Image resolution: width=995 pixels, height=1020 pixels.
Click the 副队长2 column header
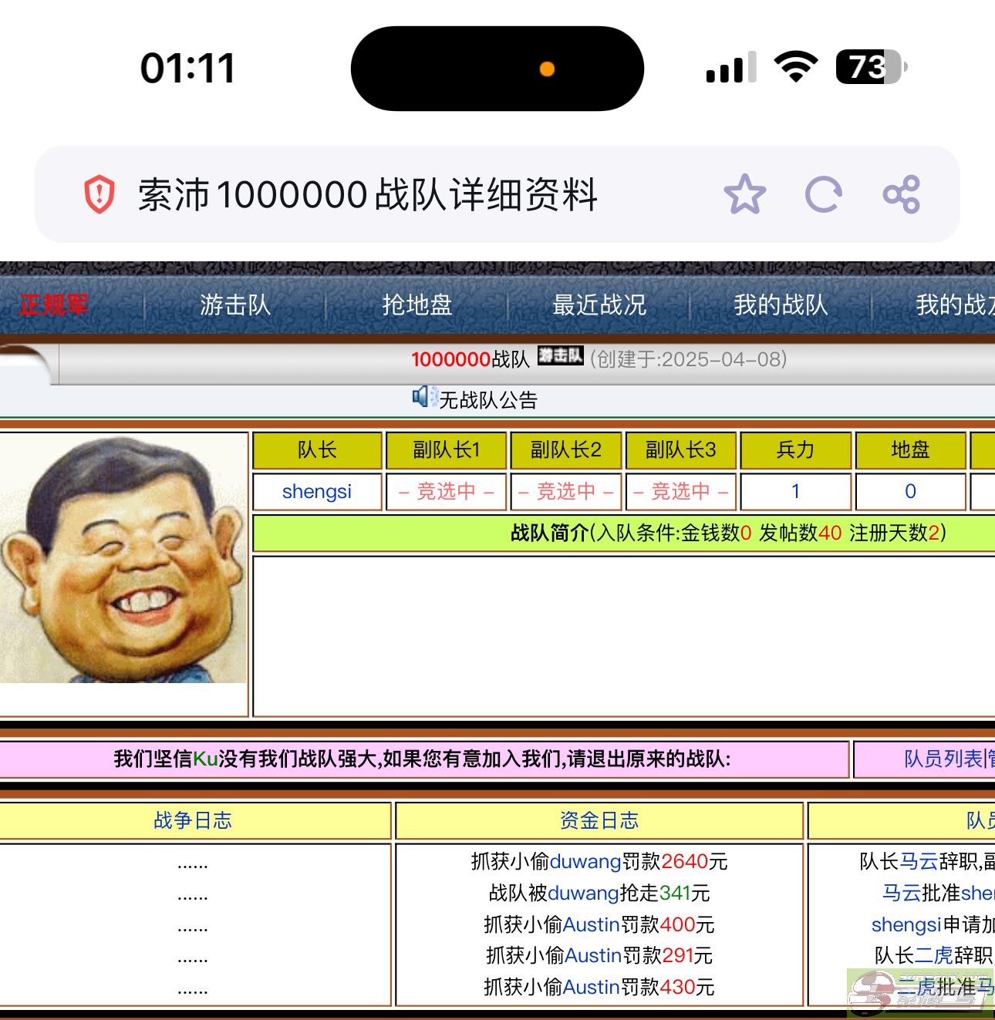click(566, 449)
